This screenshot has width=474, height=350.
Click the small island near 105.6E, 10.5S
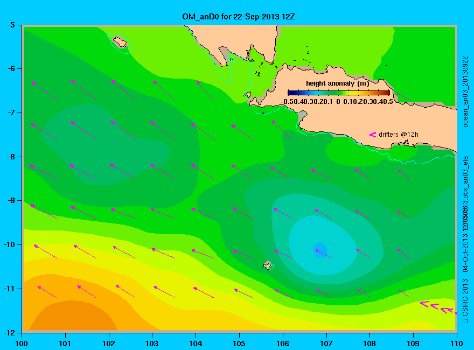click(x=267, y=265)
